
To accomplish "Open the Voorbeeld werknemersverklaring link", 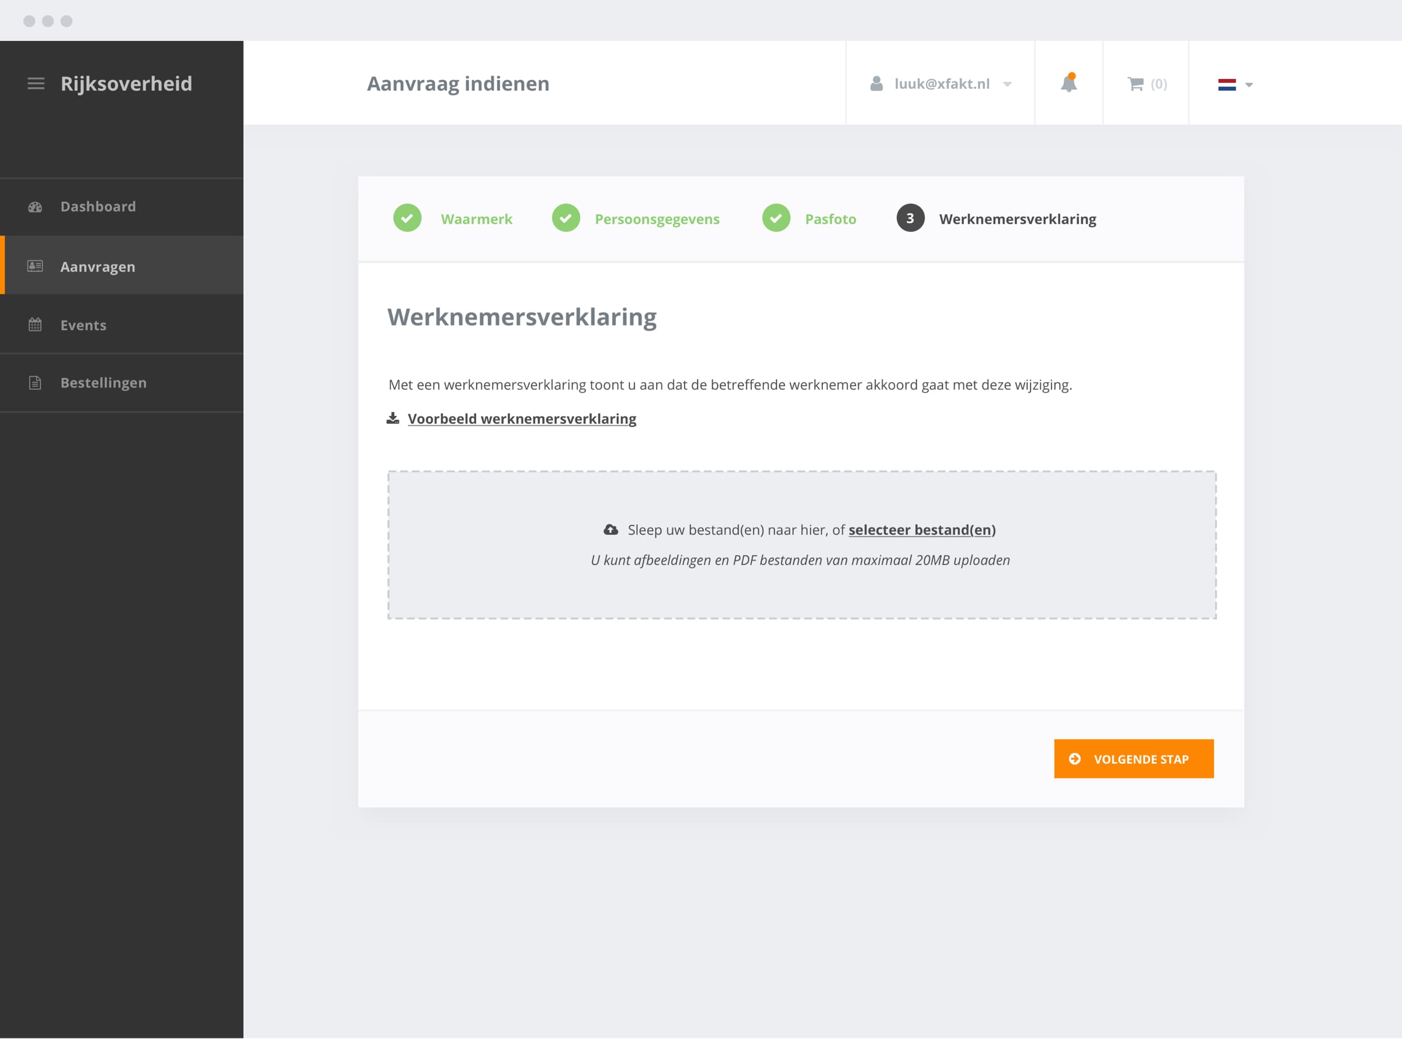I will (522, 418).
